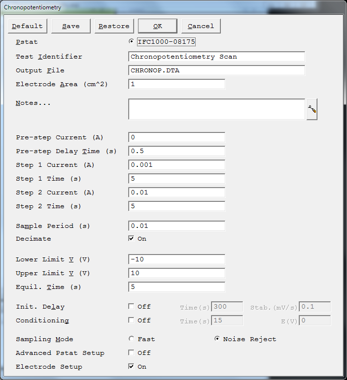Open the Notes editor tool icon

click(312, 109)
